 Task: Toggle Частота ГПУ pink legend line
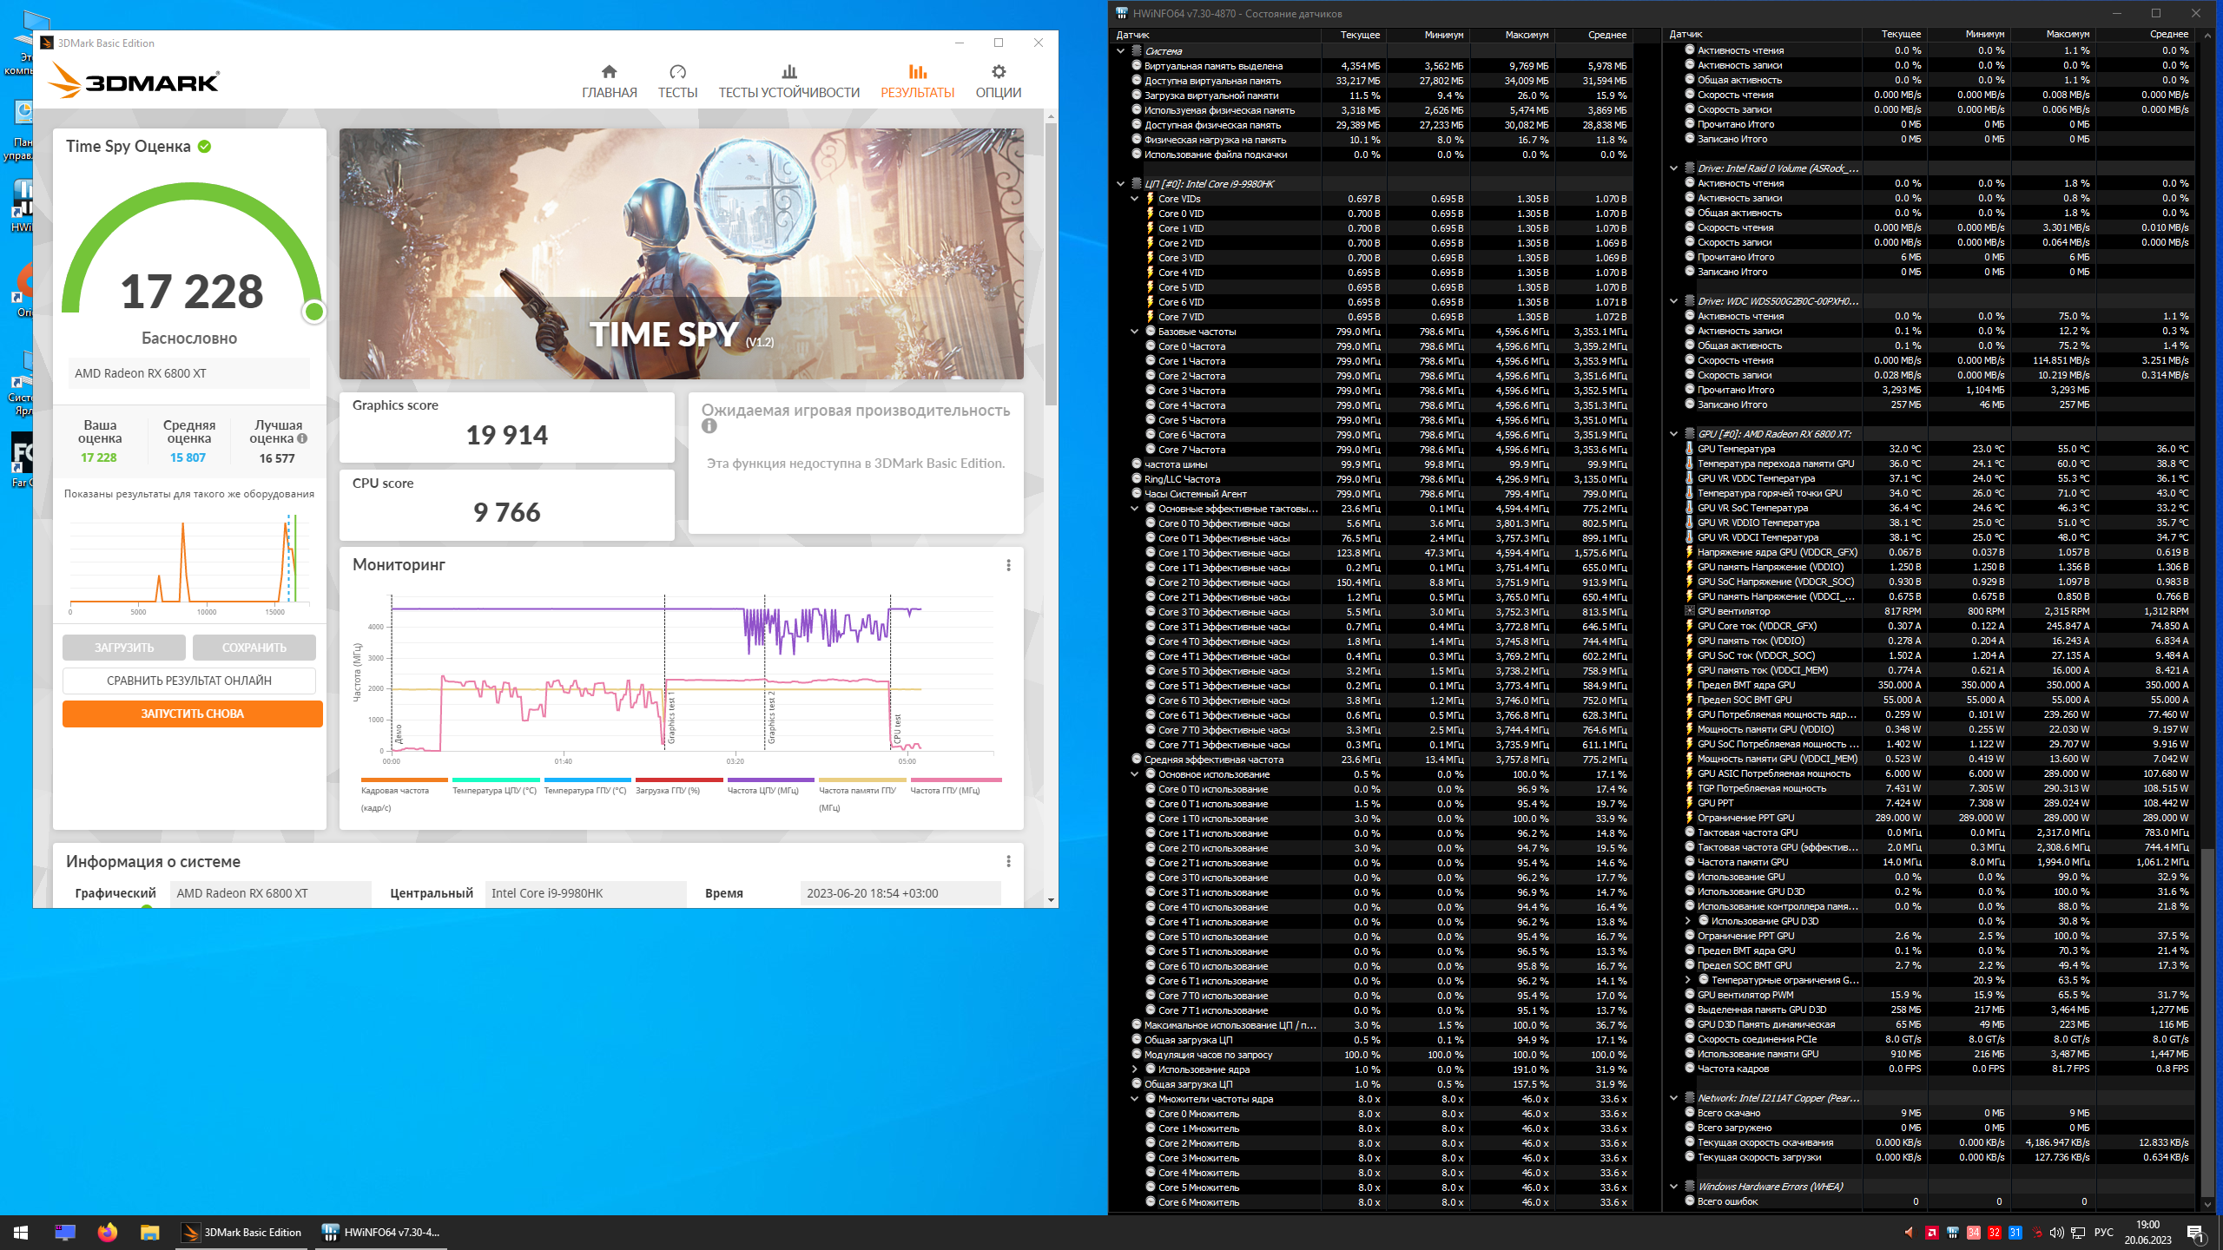[955, 780]
